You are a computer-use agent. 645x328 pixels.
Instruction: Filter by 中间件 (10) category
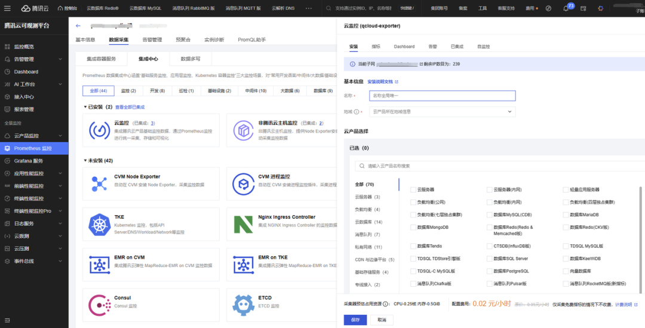256,91
